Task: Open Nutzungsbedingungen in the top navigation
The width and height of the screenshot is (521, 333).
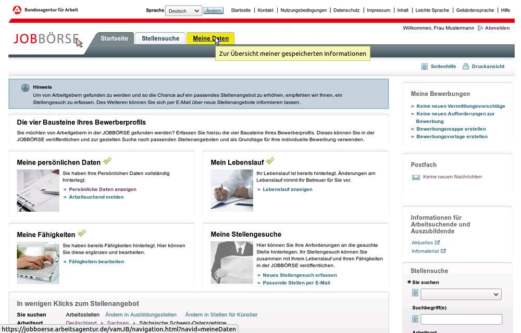Action: [303, 10]
